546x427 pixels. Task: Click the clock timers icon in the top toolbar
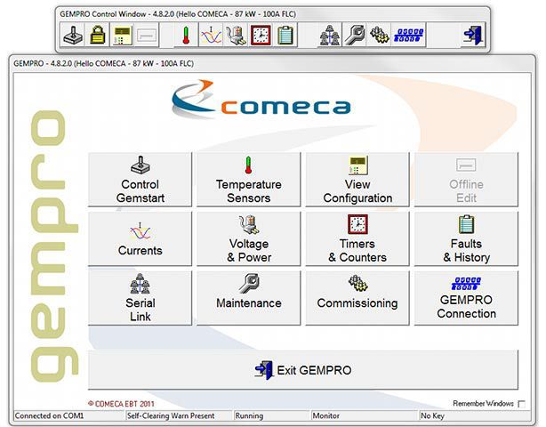(x=261, y=35)
